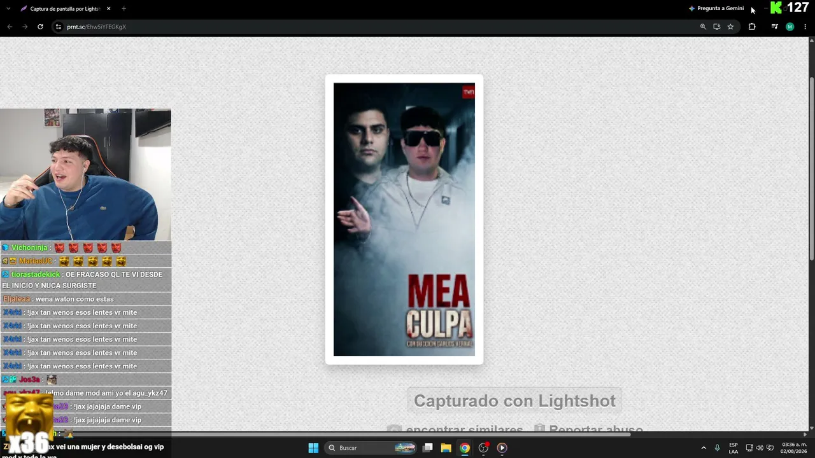Image resolution: width=815 pixels, height=458 pixels.
Task: Click the browser forward arrow
Action: tap(25, 27)
